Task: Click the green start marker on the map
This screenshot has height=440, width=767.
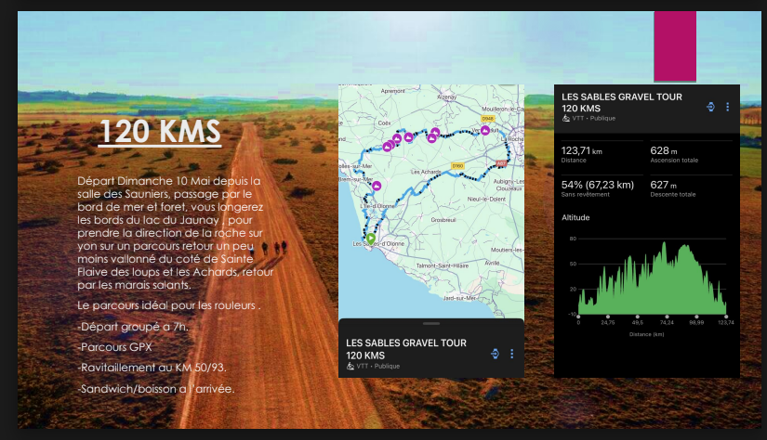Action: click(370, 239)
